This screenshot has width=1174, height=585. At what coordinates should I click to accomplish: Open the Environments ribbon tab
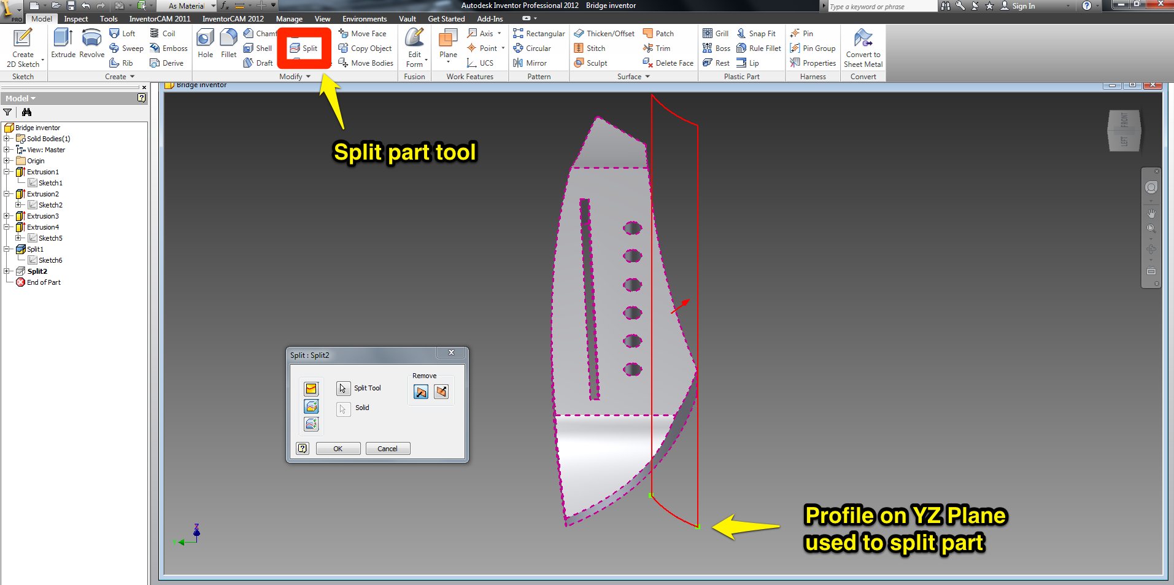click(x=365, y=19)
